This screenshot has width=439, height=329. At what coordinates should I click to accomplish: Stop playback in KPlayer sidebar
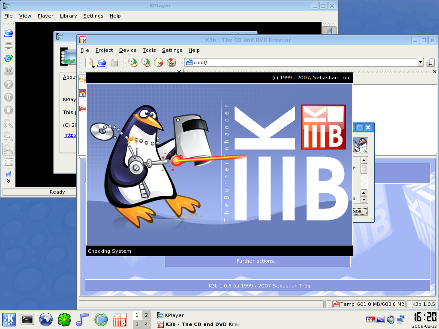tap(9, 110)
